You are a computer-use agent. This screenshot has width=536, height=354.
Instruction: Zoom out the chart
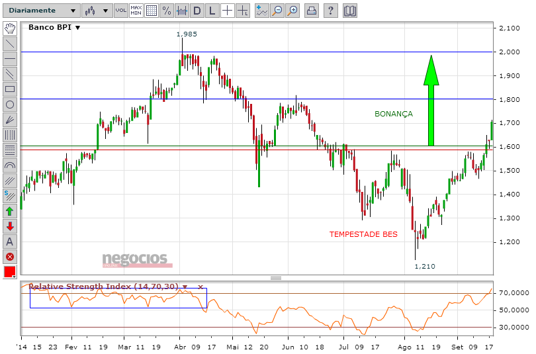tap(277, 11)
